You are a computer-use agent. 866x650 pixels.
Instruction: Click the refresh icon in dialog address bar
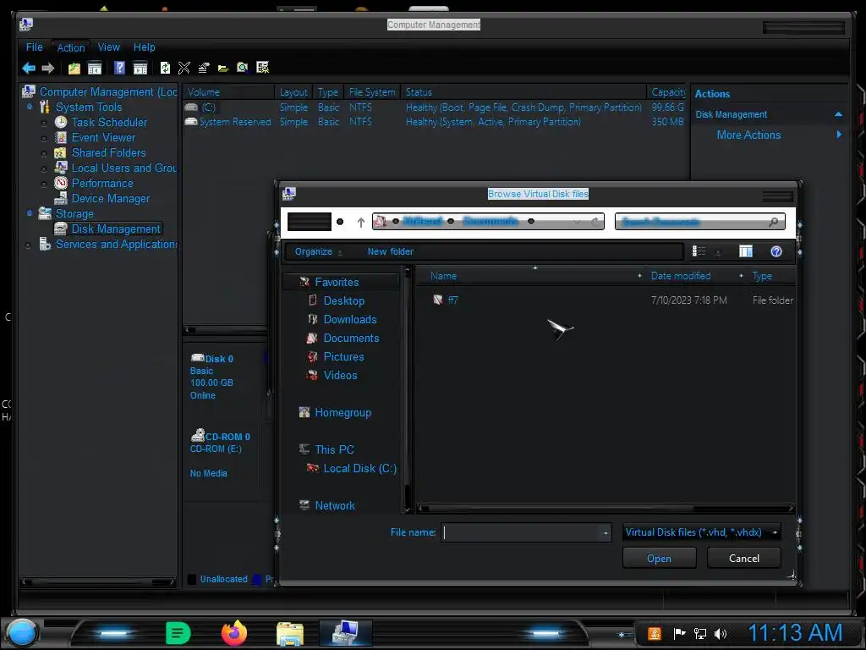tap(595, 222)
